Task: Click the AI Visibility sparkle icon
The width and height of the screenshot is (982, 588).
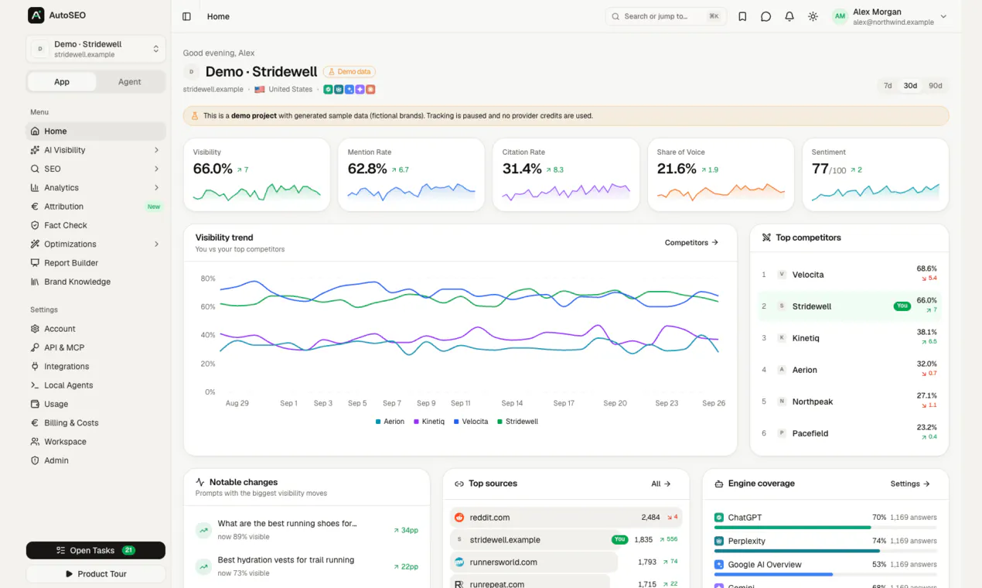Action: pyautogui.click(x=35, y=150)
